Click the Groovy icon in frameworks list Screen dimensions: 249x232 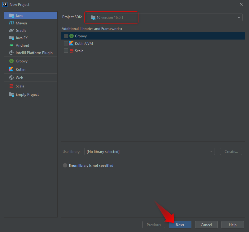pos(72,36)
